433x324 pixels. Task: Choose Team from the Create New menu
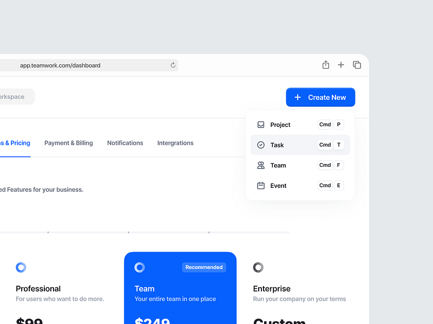tap(300, 165)
